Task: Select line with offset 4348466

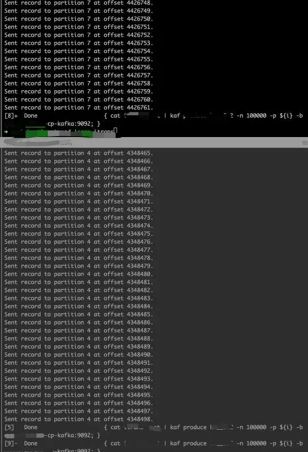Action: (79, 161)
